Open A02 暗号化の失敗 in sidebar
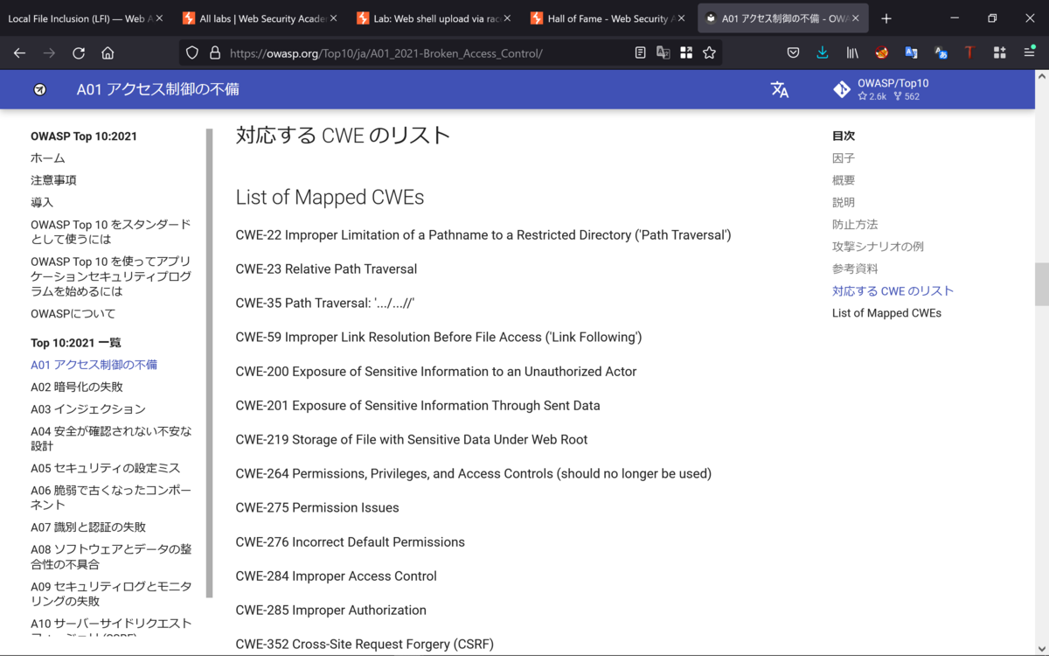The image size is (1049, 656). pos(77,387)
